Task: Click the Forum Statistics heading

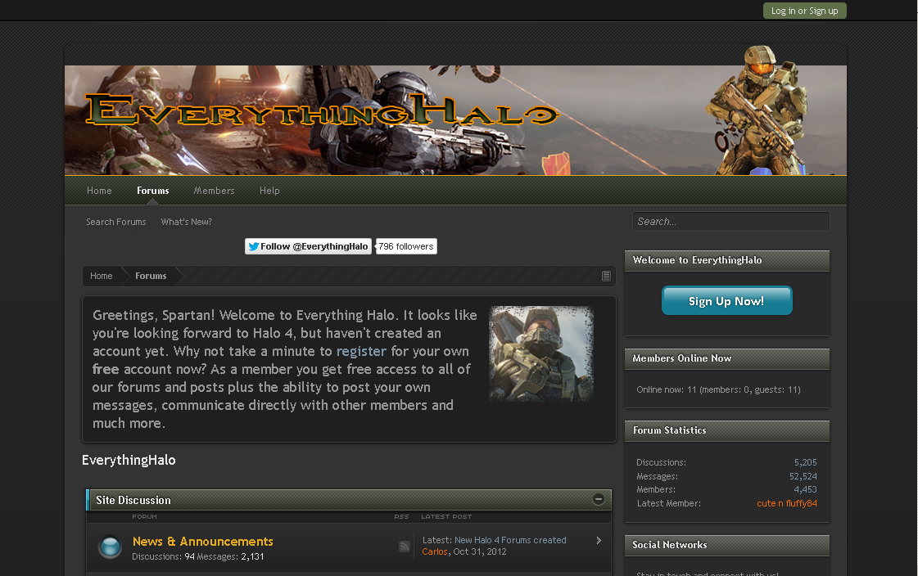Action: (x=669, y=430)
